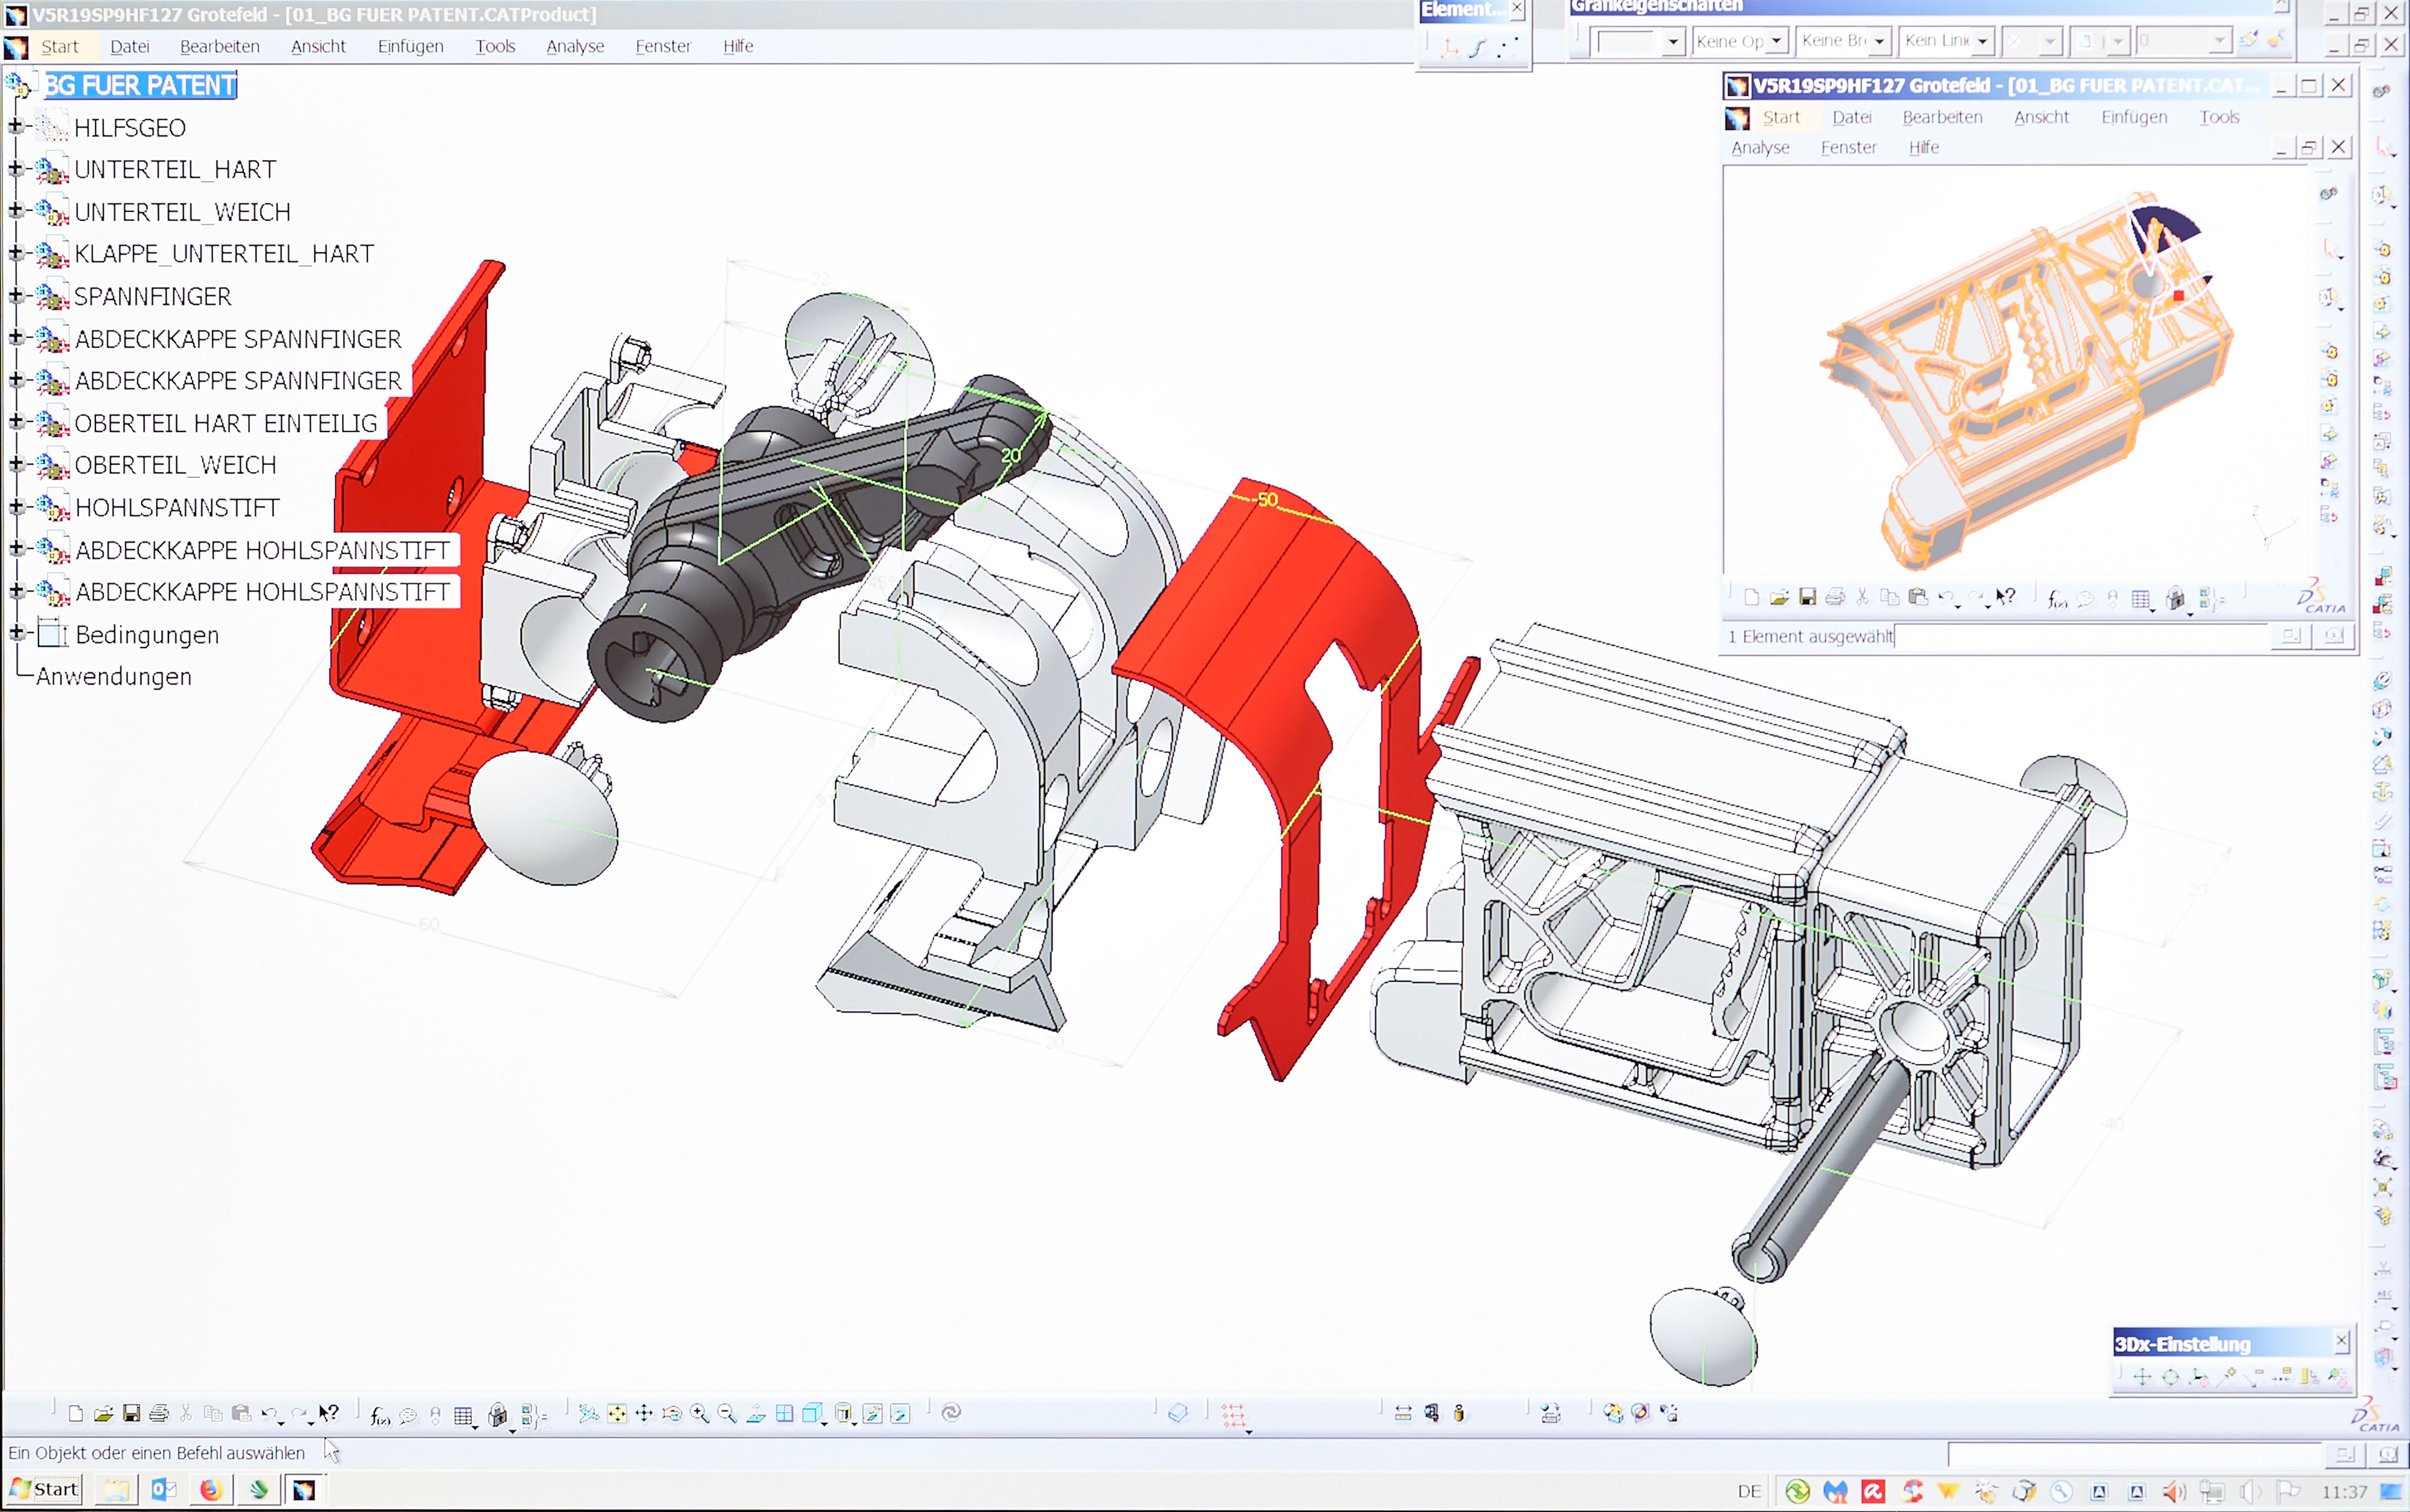Click the Update all swirl icon
The image size is (2410, 1512).
[x=952, y=1412]
